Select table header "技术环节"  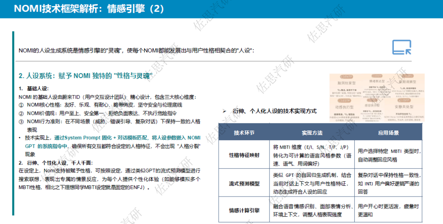244,133
